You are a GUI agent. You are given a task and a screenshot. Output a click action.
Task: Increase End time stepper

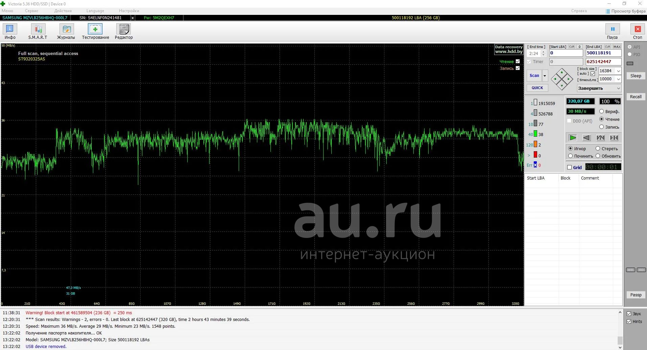pos(544,52)
